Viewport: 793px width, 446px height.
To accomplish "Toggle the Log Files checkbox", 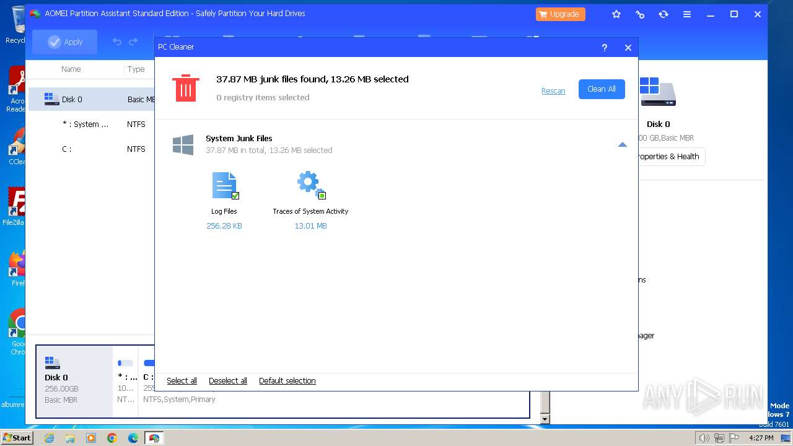I will pyautogui.click(x=235, y=196).
